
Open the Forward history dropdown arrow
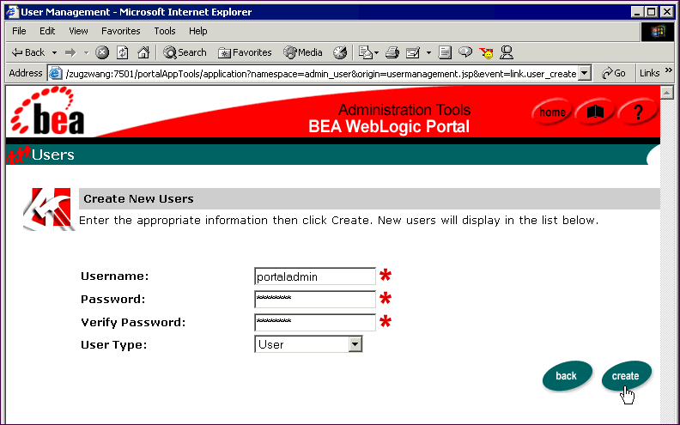[86, 53]
